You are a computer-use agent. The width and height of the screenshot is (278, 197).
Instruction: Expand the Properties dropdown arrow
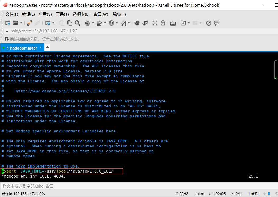point(53,23)
